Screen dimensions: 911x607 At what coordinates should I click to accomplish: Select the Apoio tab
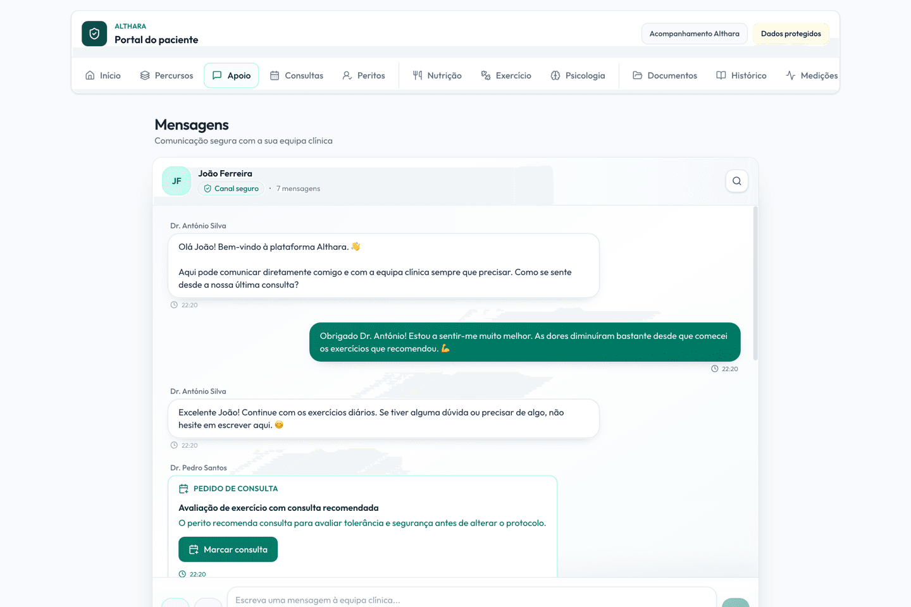232,75
